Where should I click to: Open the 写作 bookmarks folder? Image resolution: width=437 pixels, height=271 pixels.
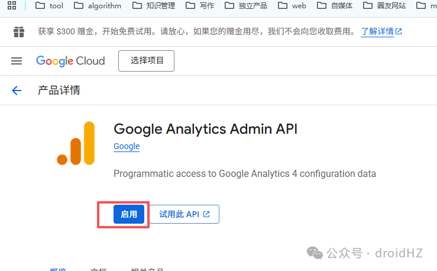click(200, 5)
